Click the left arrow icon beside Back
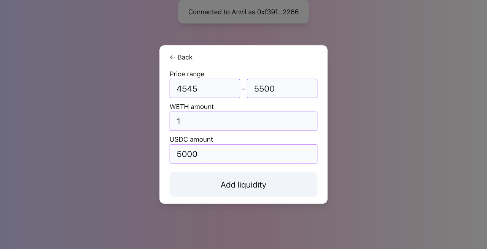The height and width of the screenshot is (249, 487). click(172, 57)
